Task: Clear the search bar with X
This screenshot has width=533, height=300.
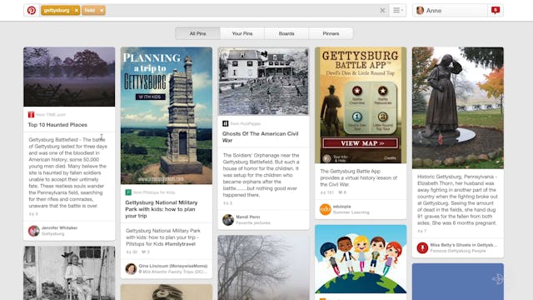Action: 382,11
